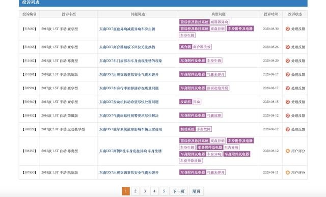Click the 投诉车型 column header

(x=69, y=14)
